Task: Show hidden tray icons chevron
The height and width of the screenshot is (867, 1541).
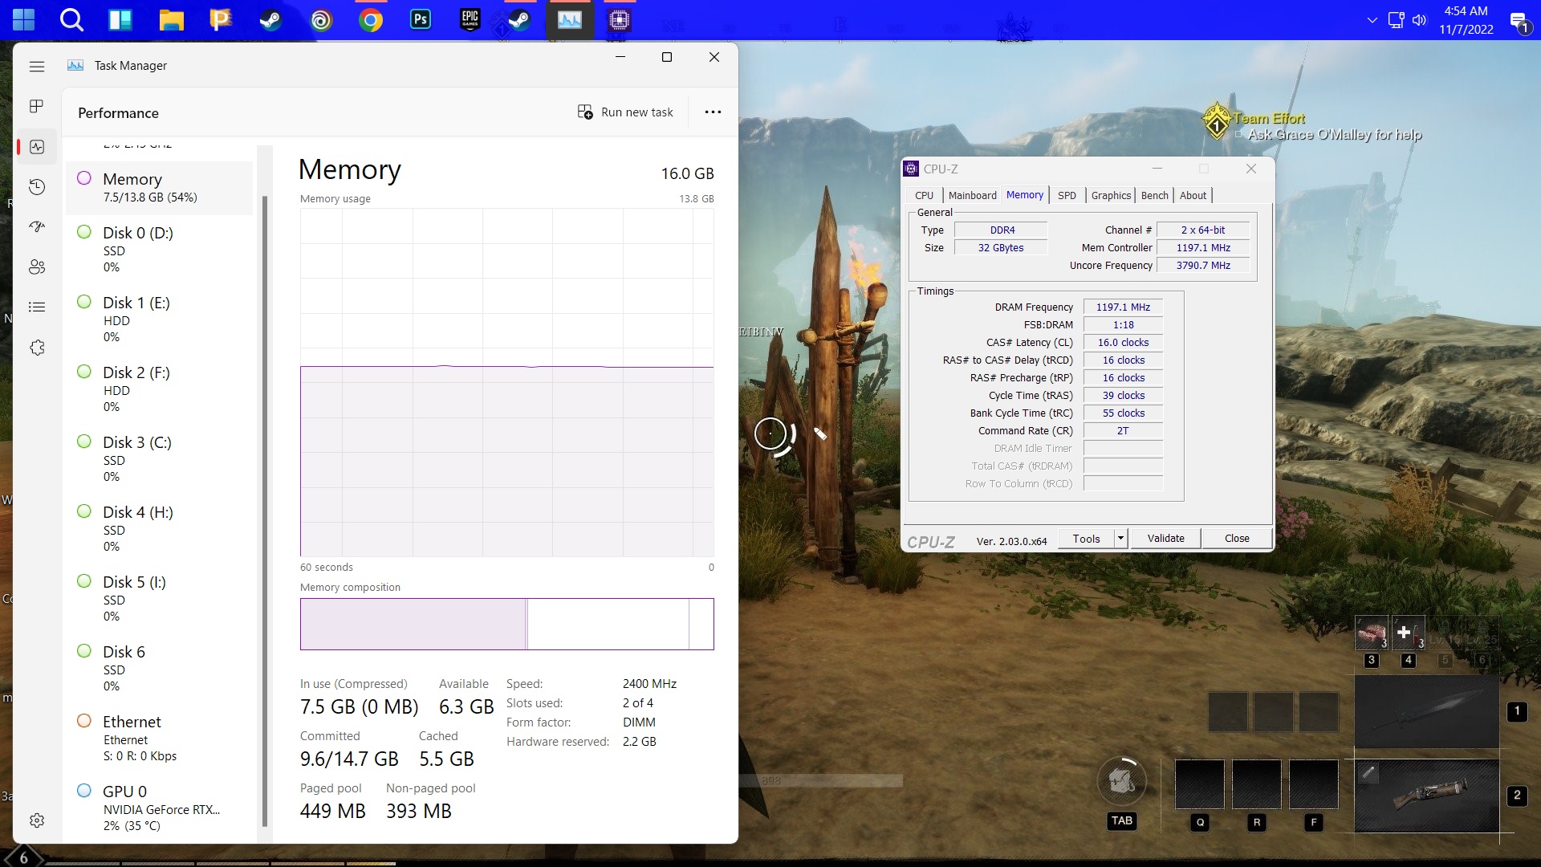Action: [x=1372, y=20]
